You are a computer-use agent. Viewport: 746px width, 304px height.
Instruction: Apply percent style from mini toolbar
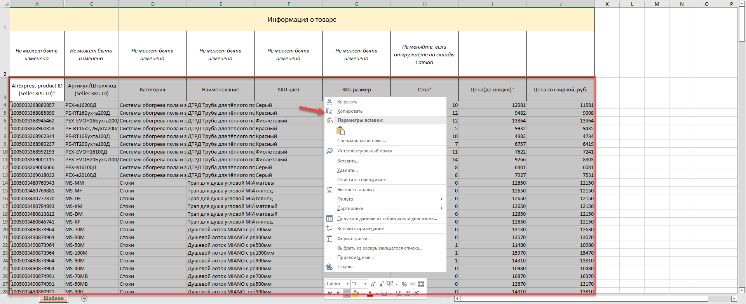coord(404,284)
